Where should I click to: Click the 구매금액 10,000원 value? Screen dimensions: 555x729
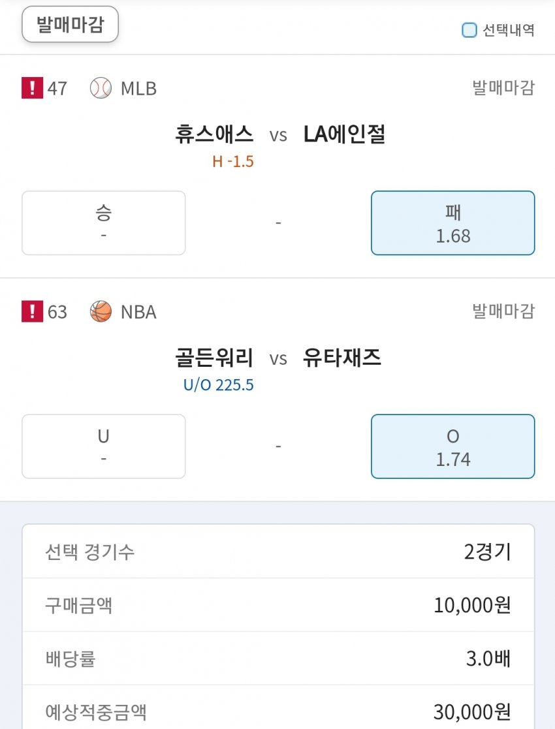pyautogui.click(x=471, y=605)
